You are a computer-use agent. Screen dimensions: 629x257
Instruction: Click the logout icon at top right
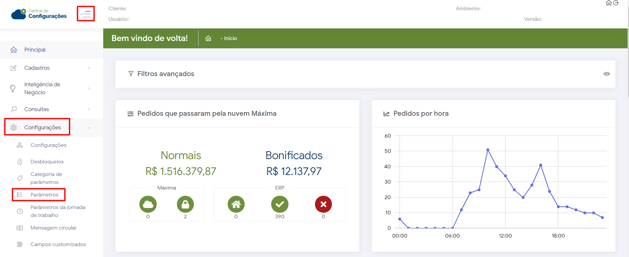click(616, 3)
